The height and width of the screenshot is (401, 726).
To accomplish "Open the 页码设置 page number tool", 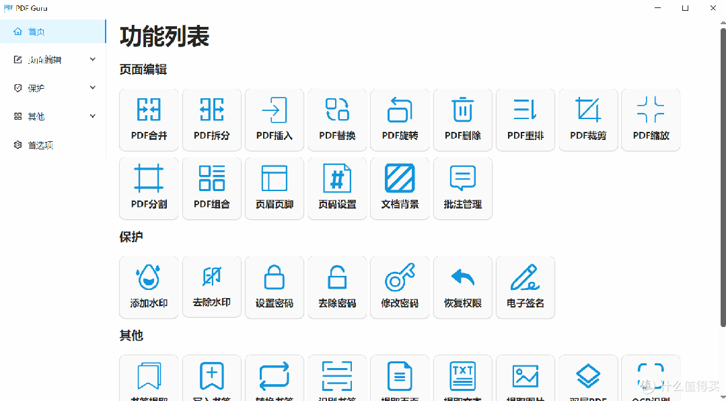I will point(337,188).
